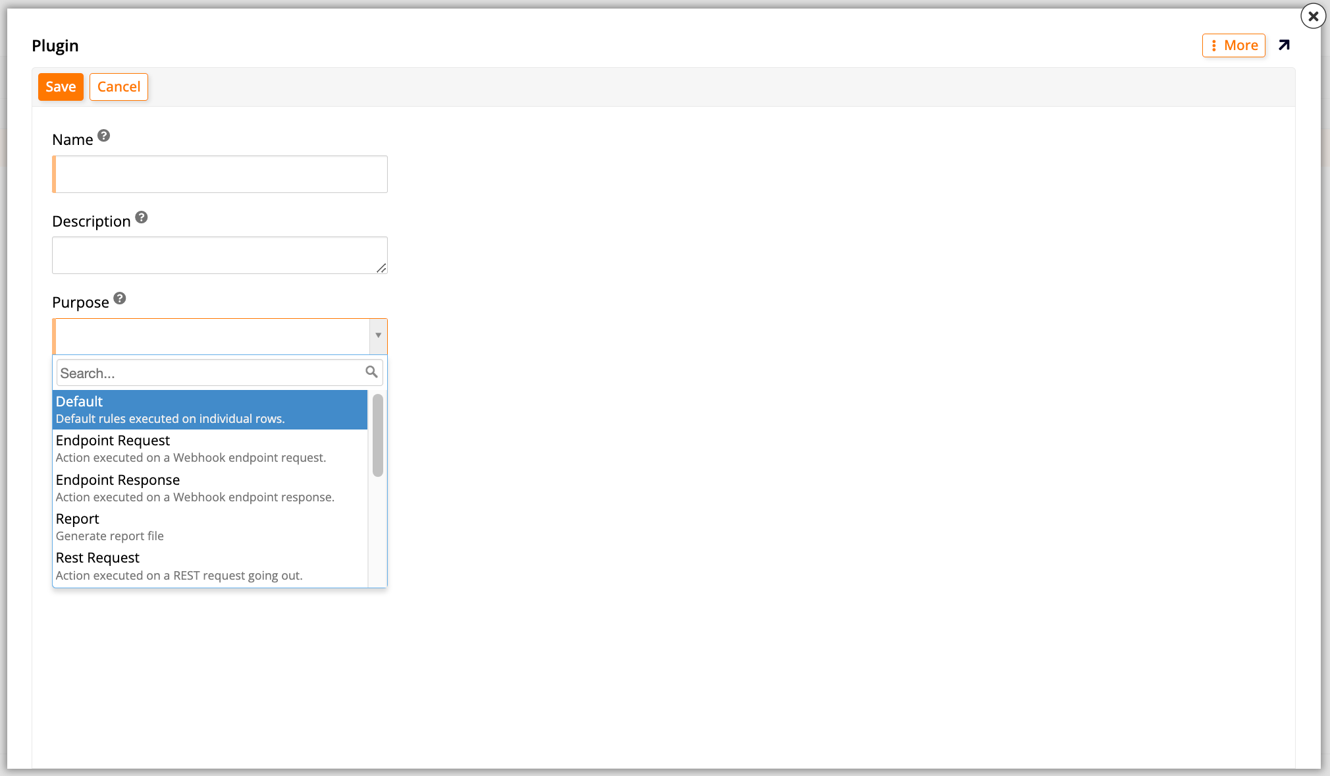This screenshot has width=1330, height=776.
Task: Click the Purpose help icon
Action: [120, 298]
